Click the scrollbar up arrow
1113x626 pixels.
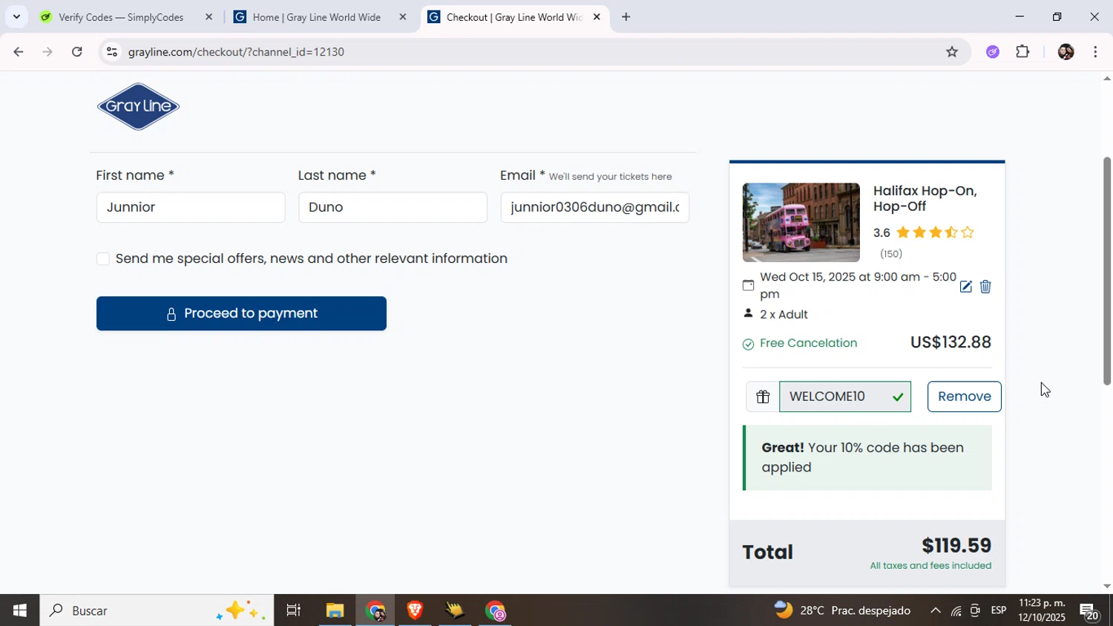(x=1107, y=78)
